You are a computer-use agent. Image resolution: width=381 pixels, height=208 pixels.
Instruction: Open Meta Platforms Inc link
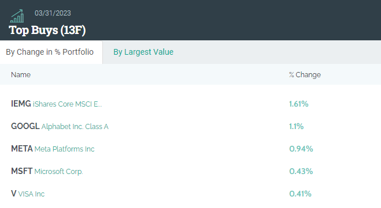64,149
